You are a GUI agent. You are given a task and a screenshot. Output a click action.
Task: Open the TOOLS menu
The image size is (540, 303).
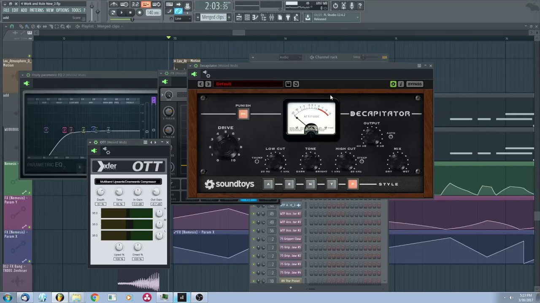(x=76, y=10)
